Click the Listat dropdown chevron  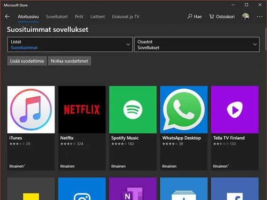tap(128, 44)
